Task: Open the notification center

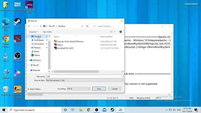Action: [196, 110]
